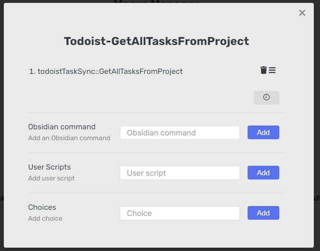320x251 pixels.
Task: Click the 'Add an Obsidian command' description
Action: pos(69,138)
